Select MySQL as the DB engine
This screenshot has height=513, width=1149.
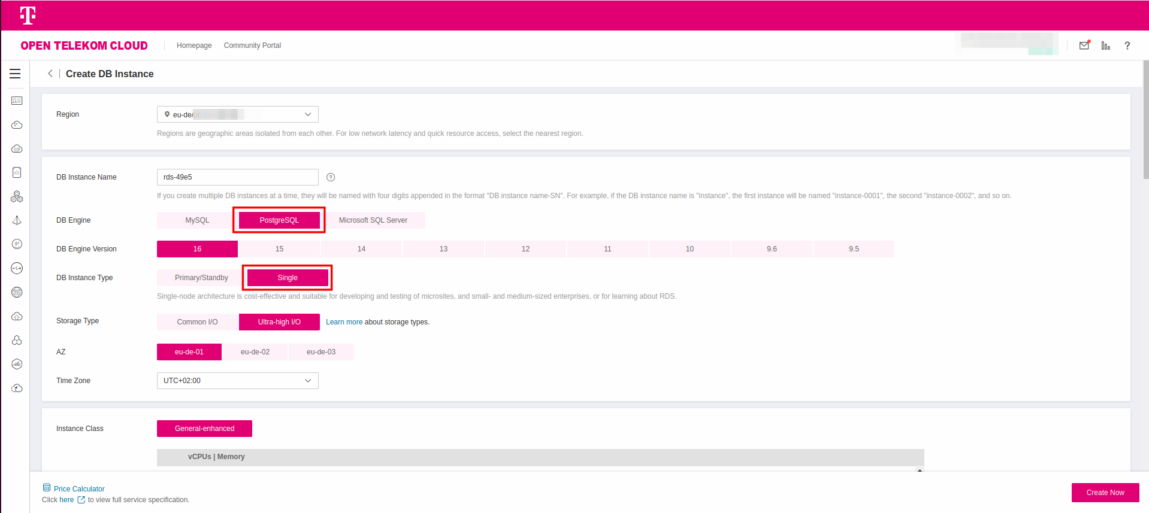pos(197,220)
